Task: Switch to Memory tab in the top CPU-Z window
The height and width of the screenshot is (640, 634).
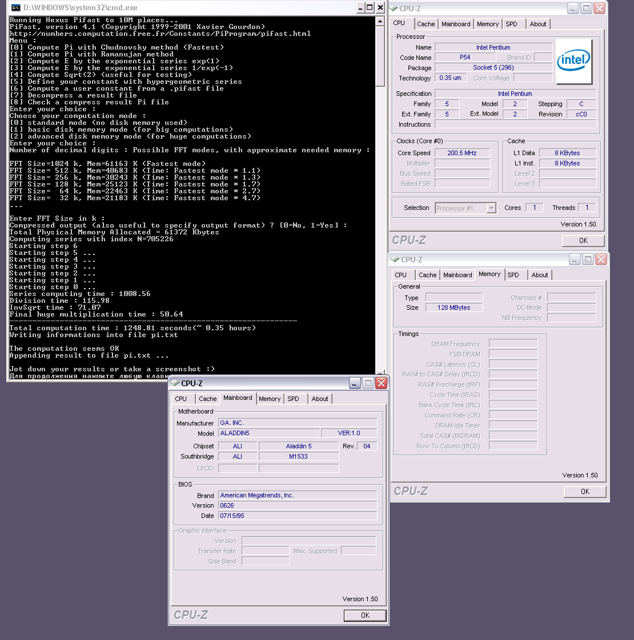Action: 488,24
